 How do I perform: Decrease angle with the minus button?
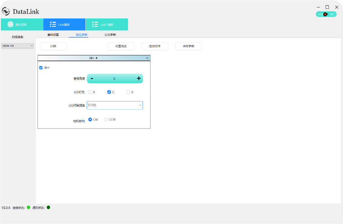[92, 78]
